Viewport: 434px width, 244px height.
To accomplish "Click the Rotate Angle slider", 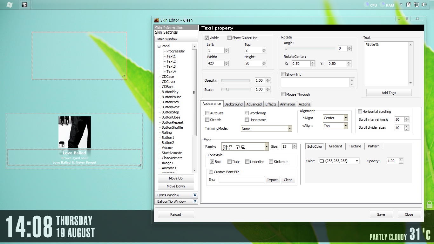I will tap(310, 48).
